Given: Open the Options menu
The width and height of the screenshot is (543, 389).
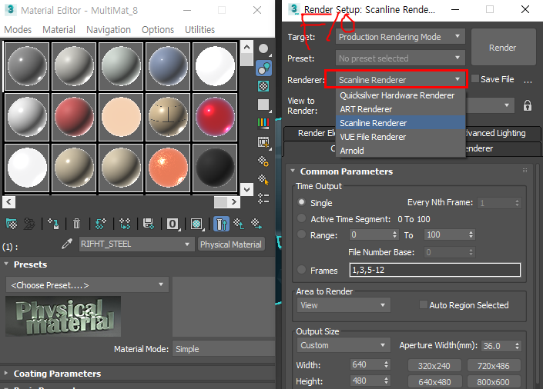Looking at the screenshot, I should pos(158,30).
